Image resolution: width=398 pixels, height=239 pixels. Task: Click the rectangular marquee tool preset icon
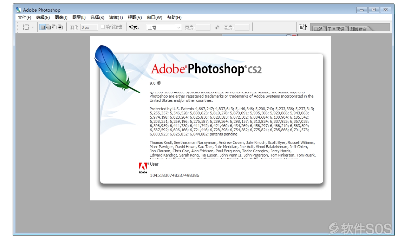coord(26,27)
